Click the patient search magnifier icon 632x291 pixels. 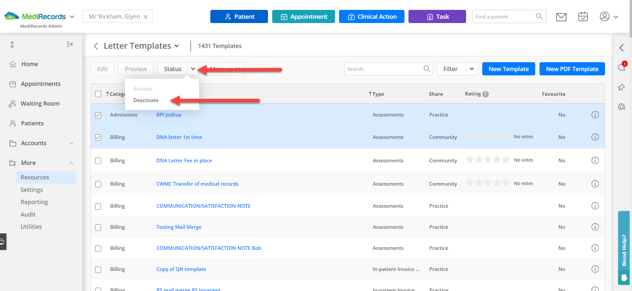pyautogui.click(x=539, y=16)
